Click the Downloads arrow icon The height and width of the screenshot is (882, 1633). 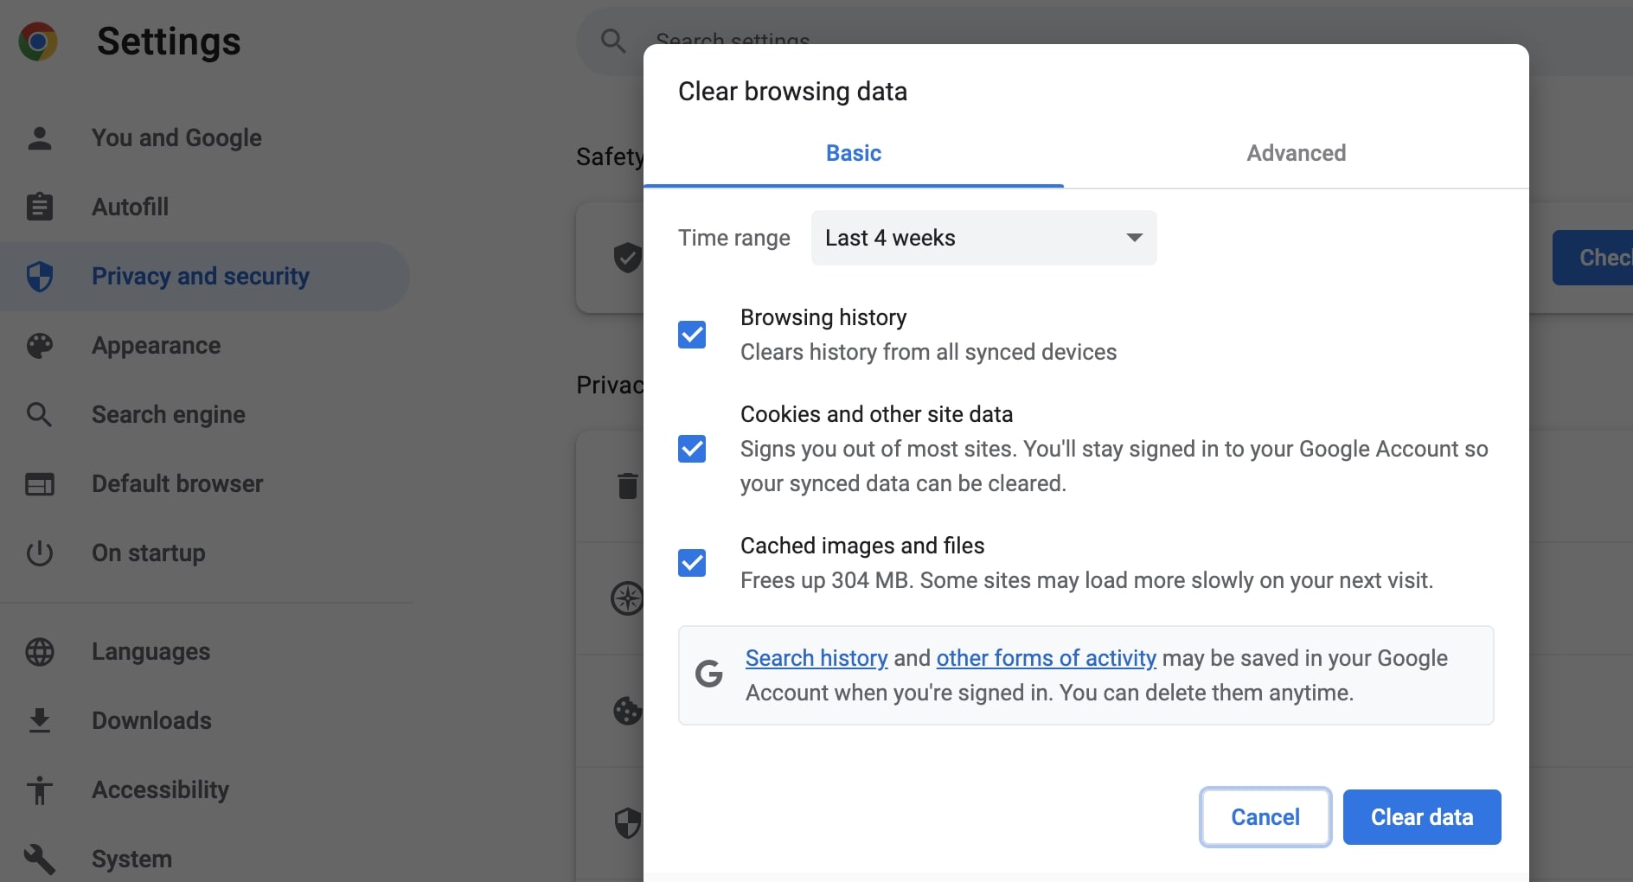tap(40, 720)
